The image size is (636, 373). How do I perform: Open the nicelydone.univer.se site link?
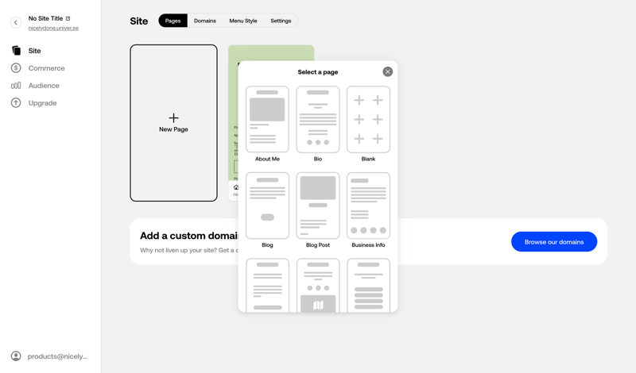53,28
